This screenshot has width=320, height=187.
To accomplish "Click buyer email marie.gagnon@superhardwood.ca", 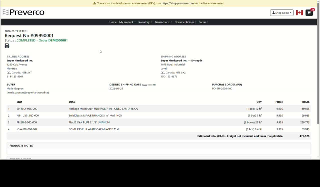I will (28, 92).
